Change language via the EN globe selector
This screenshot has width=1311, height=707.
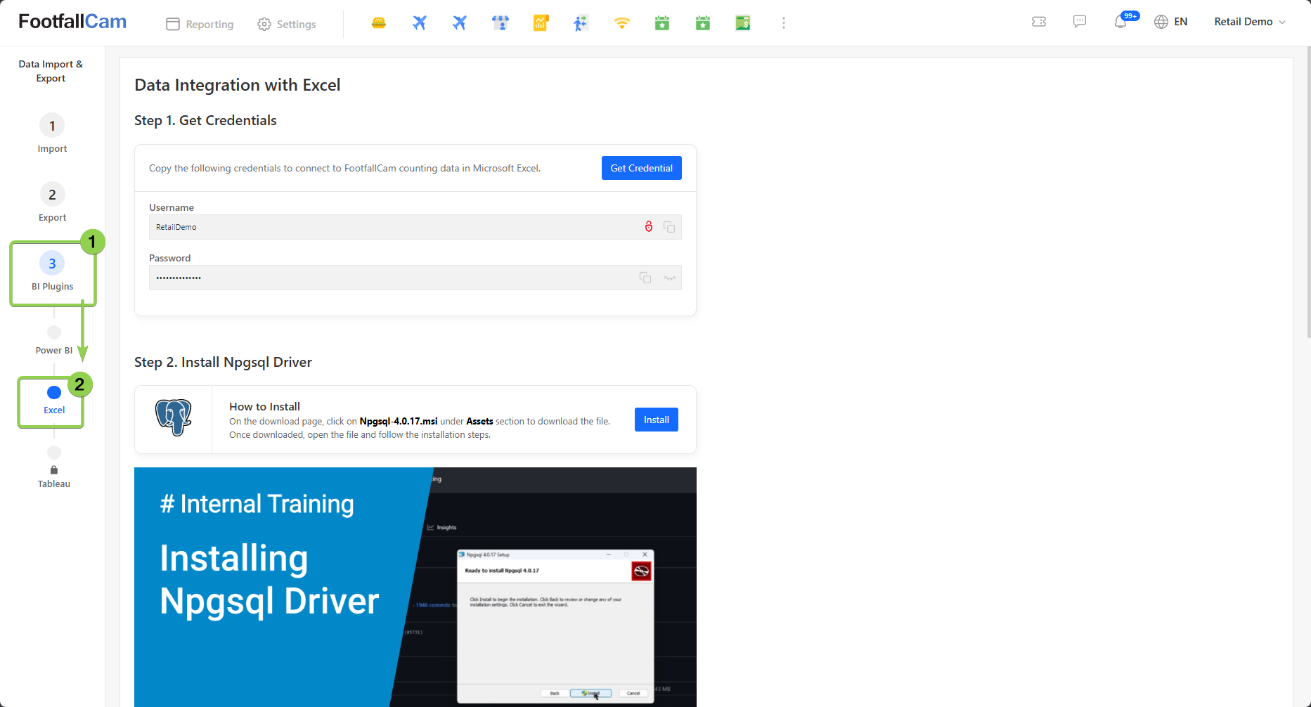click(1171, 22)
